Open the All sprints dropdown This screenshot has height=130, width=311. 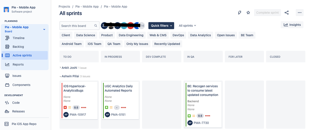tap(187, 26)
